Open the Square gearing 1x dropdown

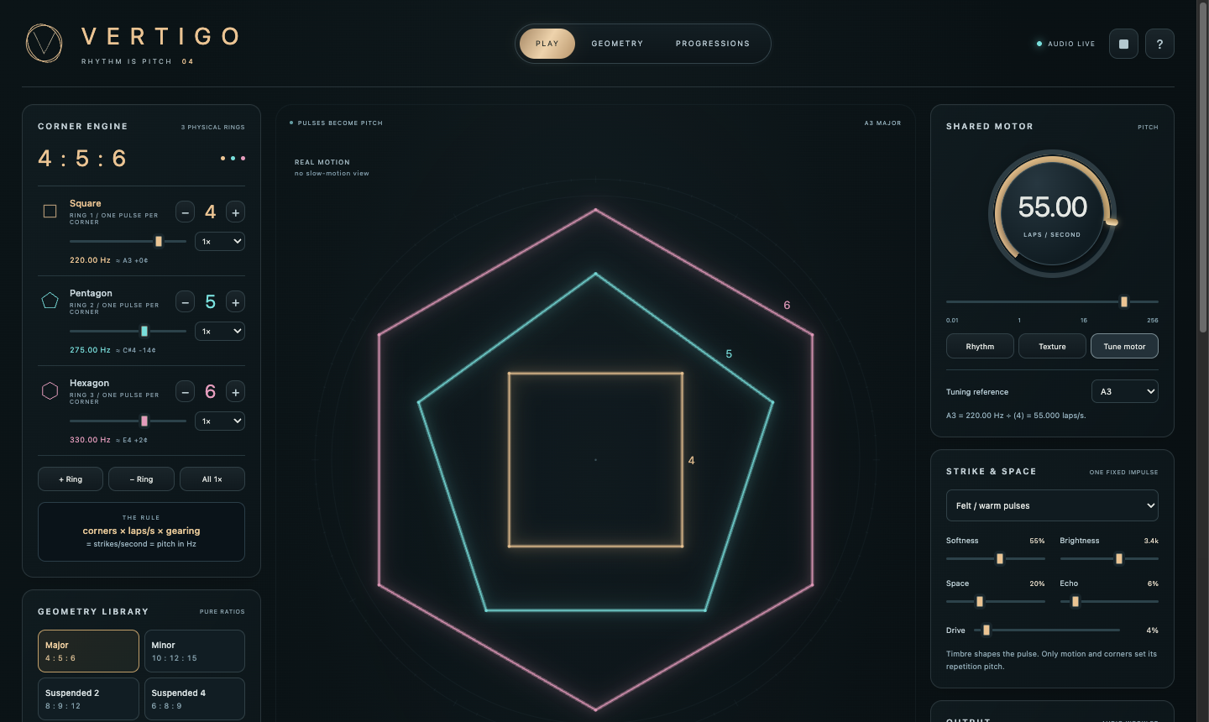[x=220, y=241]
